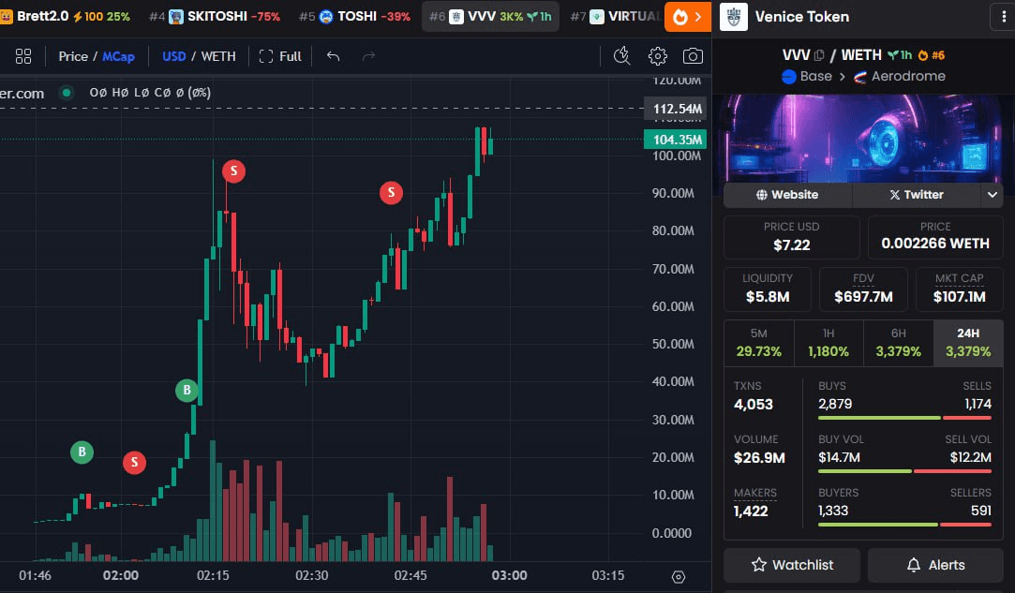1015x593 pixels.
Task: Click the 1h age sprout badge
Action: (x=900, y=55)
